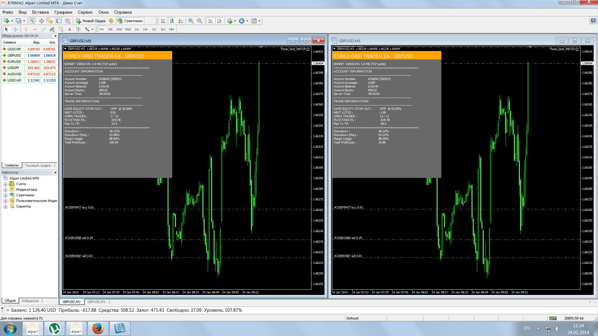Screen dimensions: 598x336
Task: Switch chart to candlesticks mode
Action: [172, 21]
